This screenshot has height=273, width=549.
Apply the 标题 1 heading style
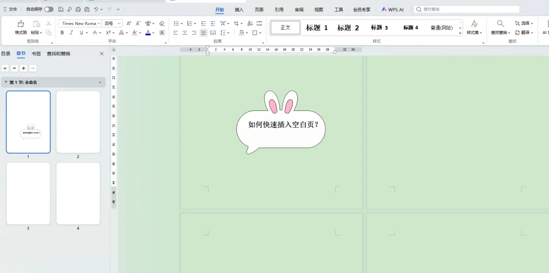pyautogui.click(x=317, y=27)
